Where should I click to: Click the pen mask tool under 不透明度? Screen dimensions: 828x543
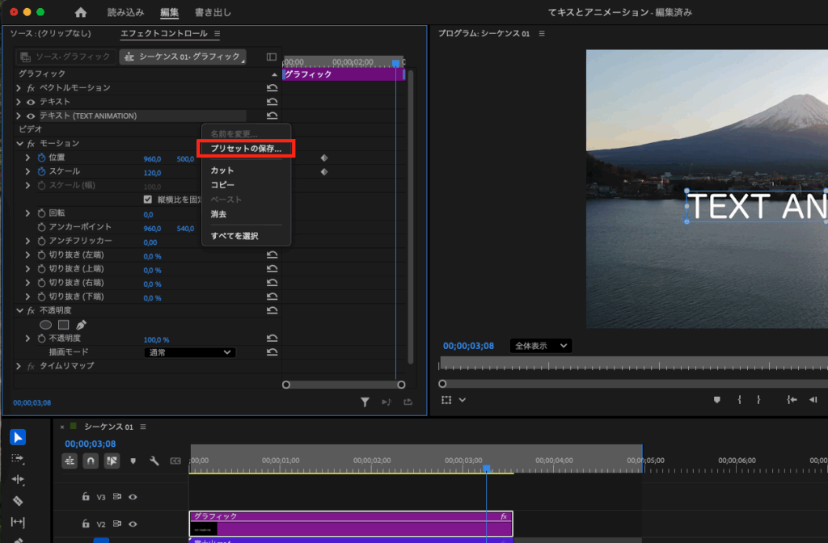coord(81,324)
